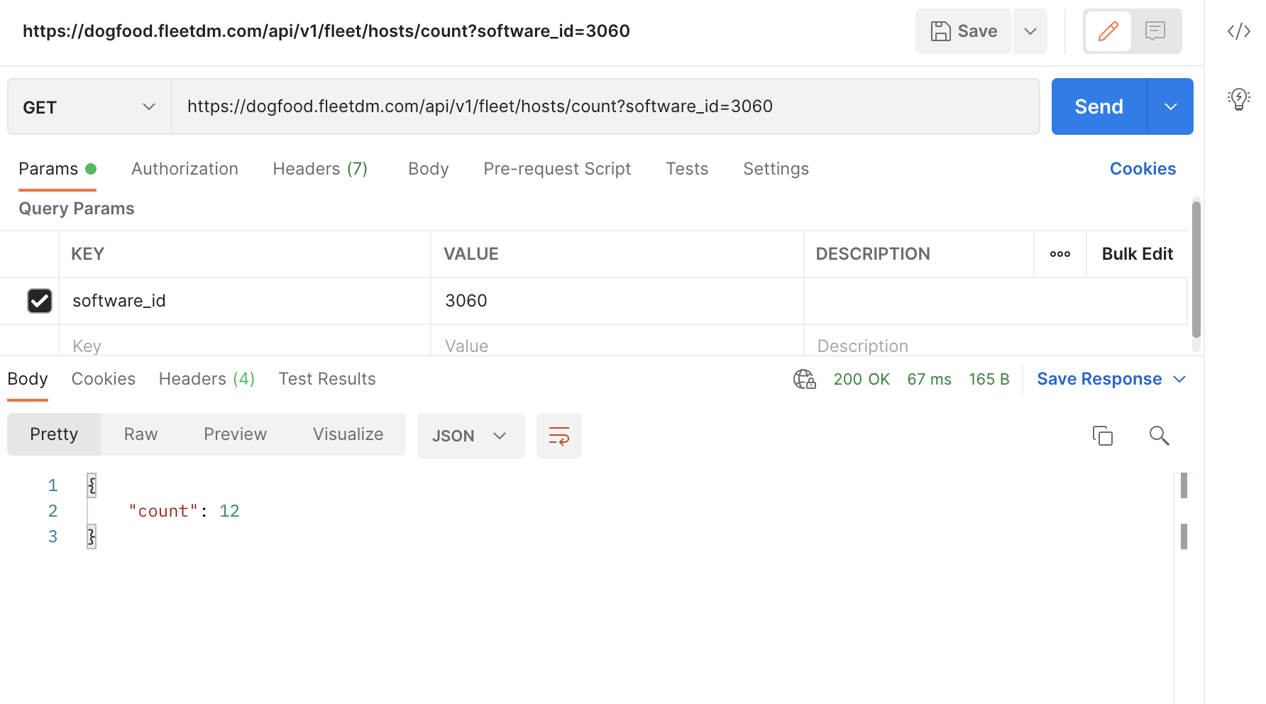Viewport: 1266px width, 704px height.
Task: Uncheck the software_id query parameter
Action: [x=40, y=301]
